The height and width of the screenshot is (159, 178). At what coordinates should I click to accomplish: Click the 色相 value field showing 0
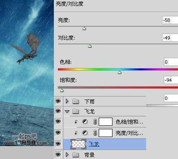(x=171, y=62)
